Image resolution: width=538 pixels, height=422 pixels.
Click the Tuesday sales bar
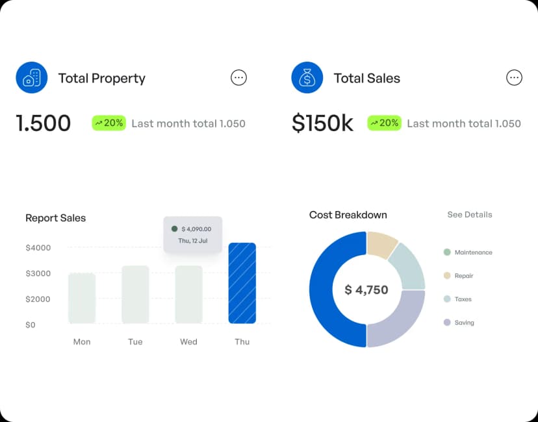(135, 294)
